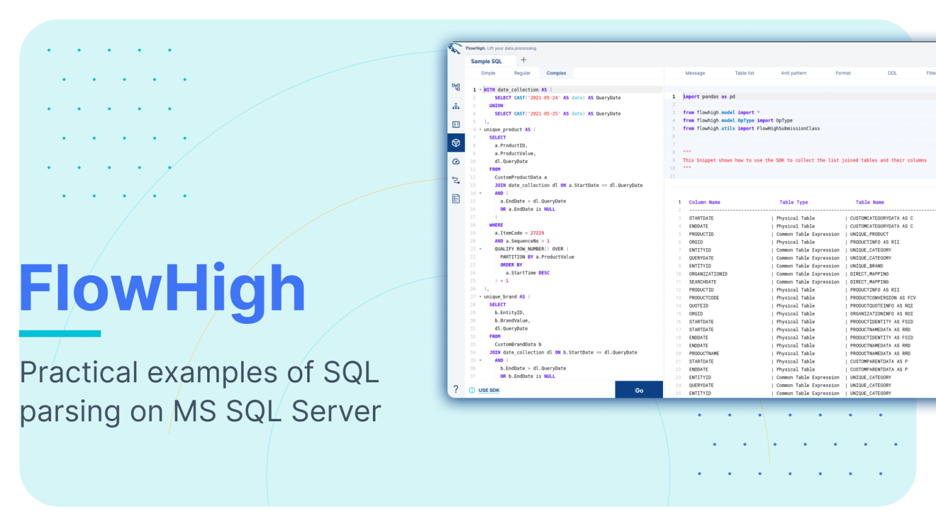Click the report document icon in the sidebar
936x526 pixels.
pos(455,198)
